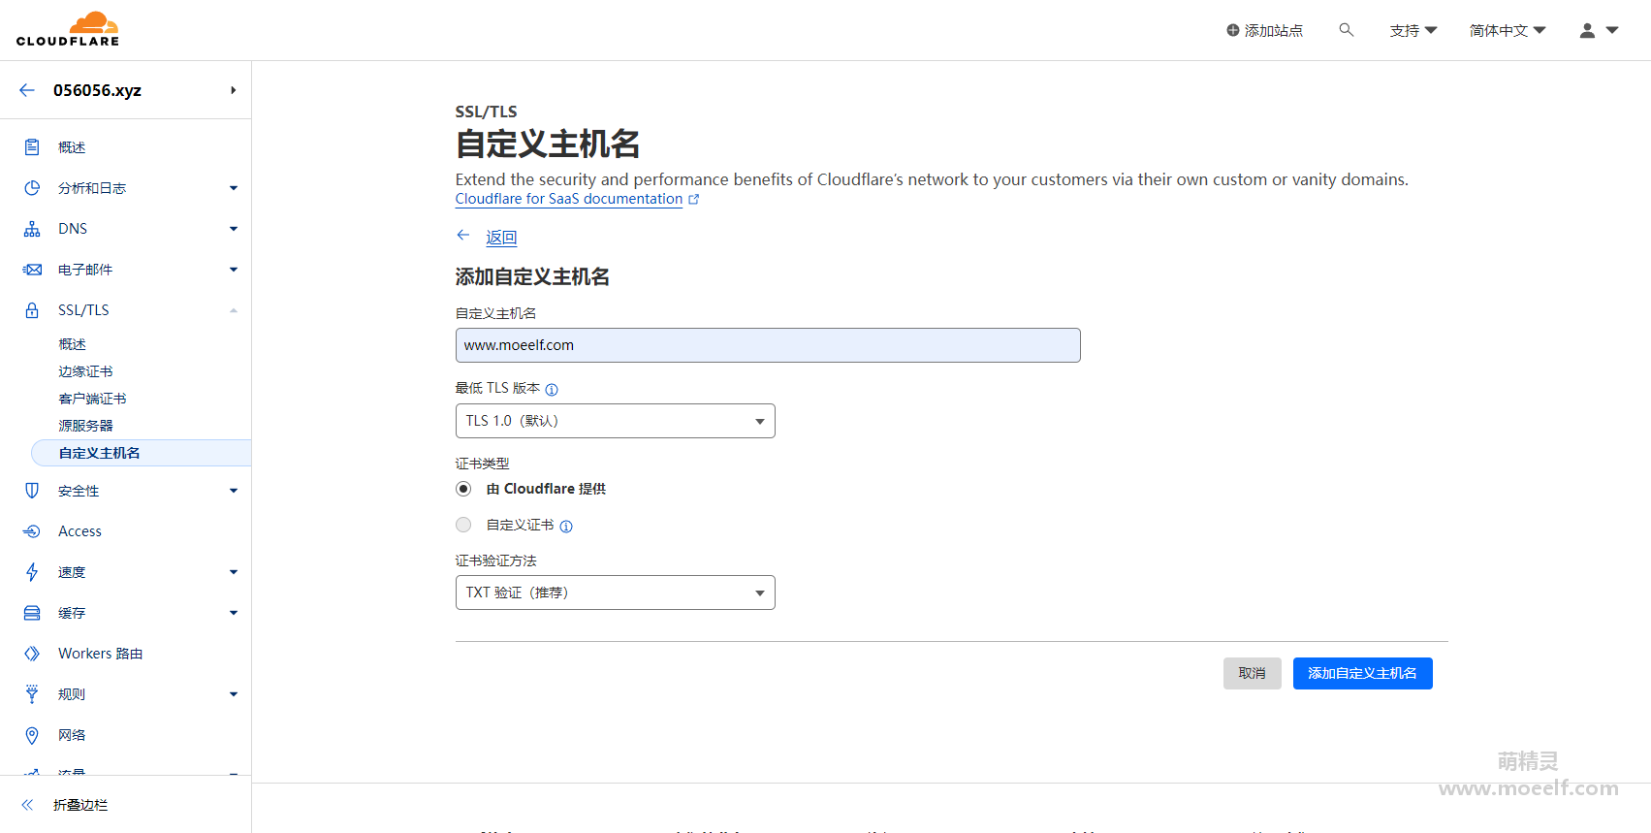Click 添加站点 in the top bar
The height and width of the screenshot is (833, 1651).
tap(1265, 31)
